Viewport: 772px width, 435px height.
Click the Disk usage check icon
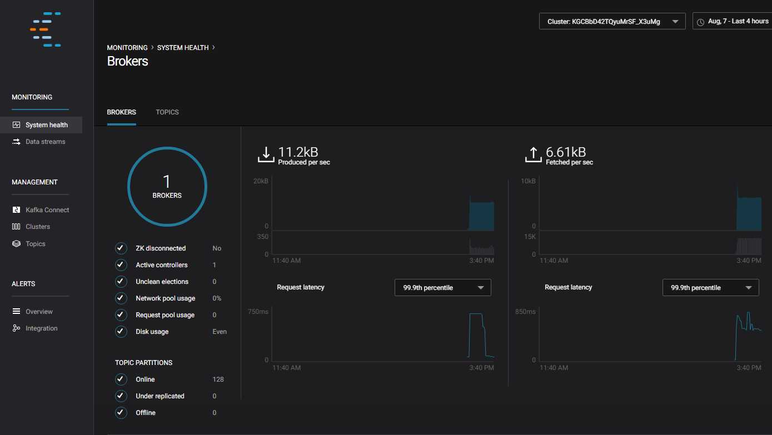click(x=121, y=332)
